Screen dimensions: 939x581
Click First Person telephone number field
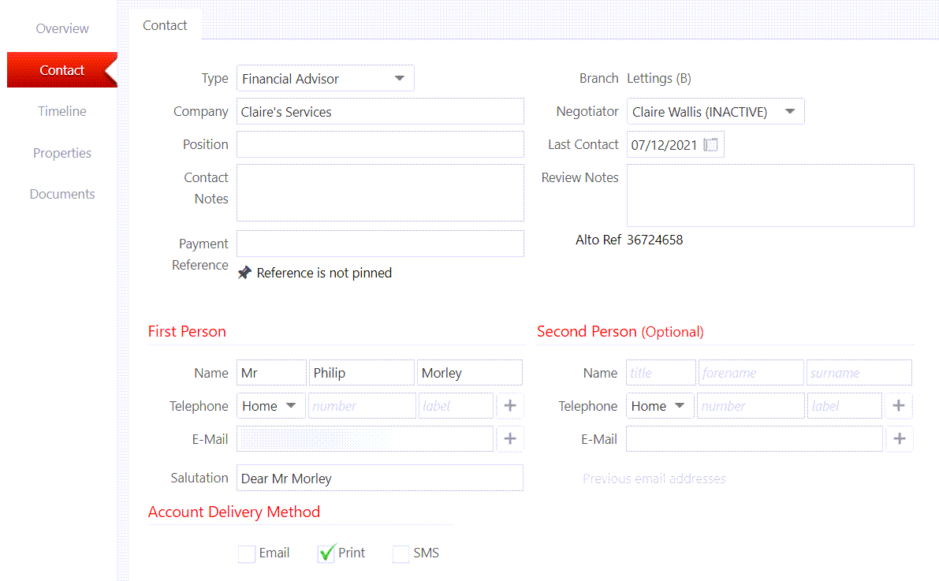coord(362,405)
